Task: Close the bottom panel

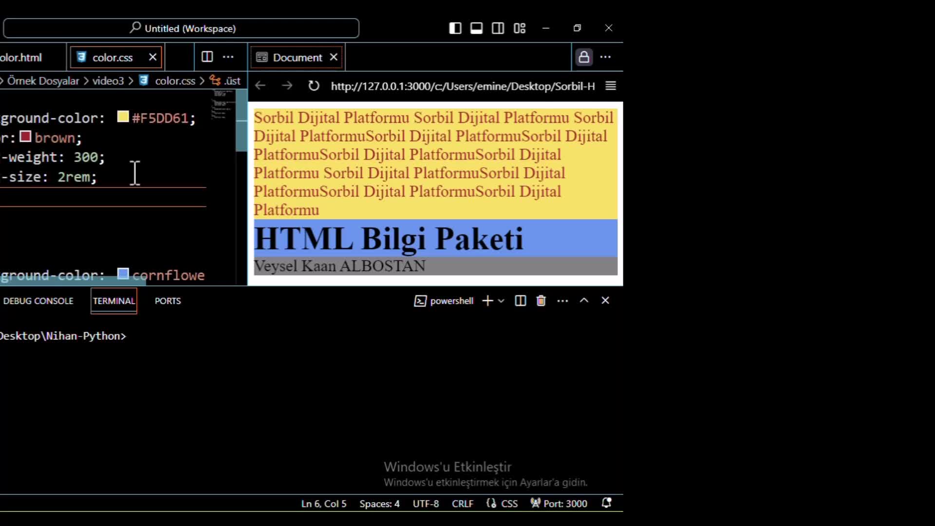Action: [x=605, y=301]
